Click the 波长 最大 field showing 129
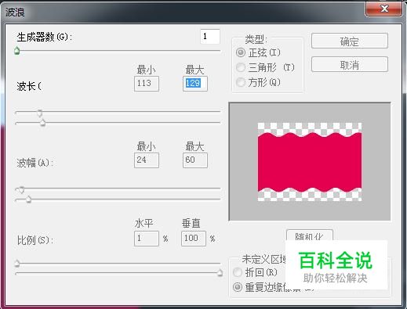407x309 pixels. 195,84
